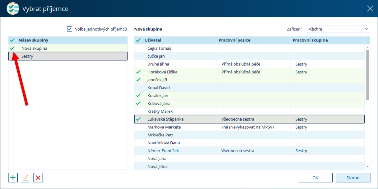The width and height of the screenshot is (378, 189).
Task: Click the green plus add group icon
Action: pos(13,178)
